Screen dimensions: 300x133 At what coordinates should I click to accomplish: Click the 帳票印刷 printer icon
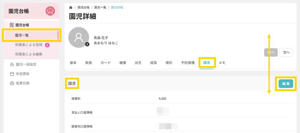pos(12,83)
